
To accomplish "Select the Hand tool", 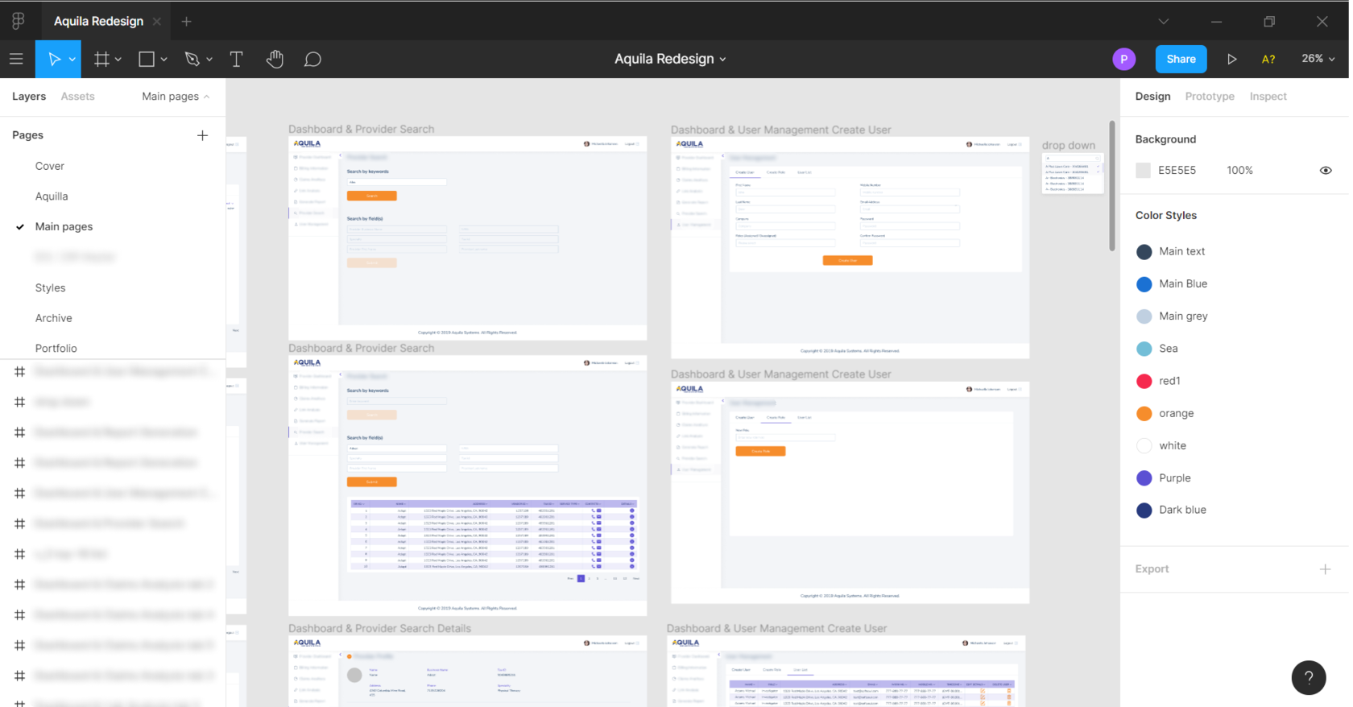I will click(x=275, y=59).
